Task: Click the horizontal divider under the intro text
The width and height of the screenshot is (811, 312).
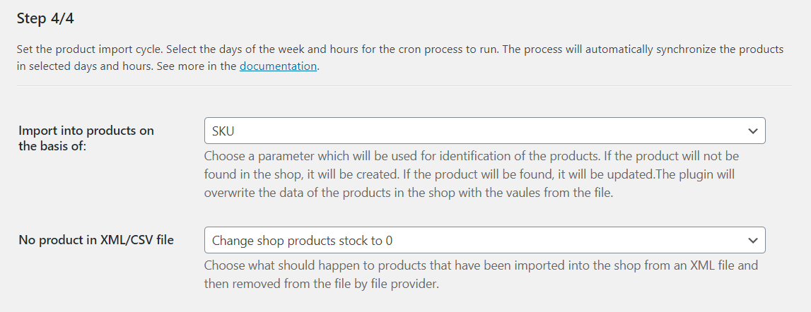Action: [404, 86]
